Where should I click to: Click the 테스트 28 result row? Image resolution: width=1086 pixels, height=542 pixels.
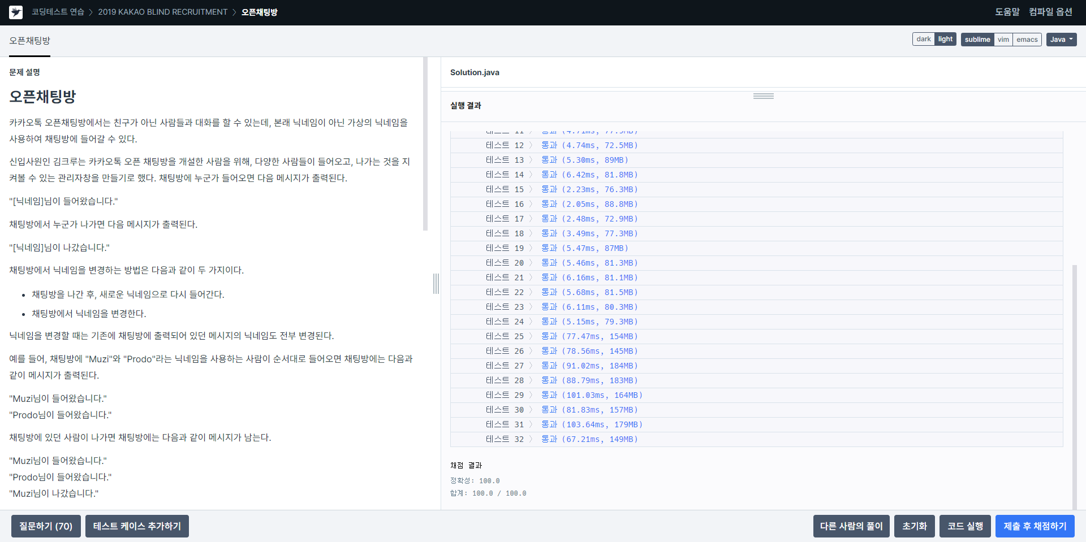click(757, 380)
